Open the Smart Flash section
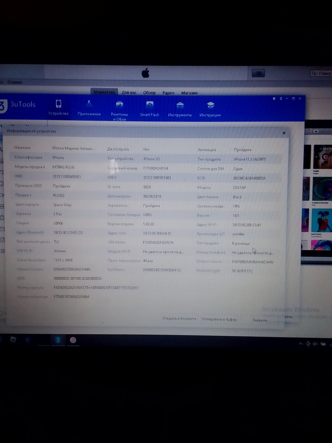Image resolution: width=332 pixels, height=443 pixels. [150, 109]
